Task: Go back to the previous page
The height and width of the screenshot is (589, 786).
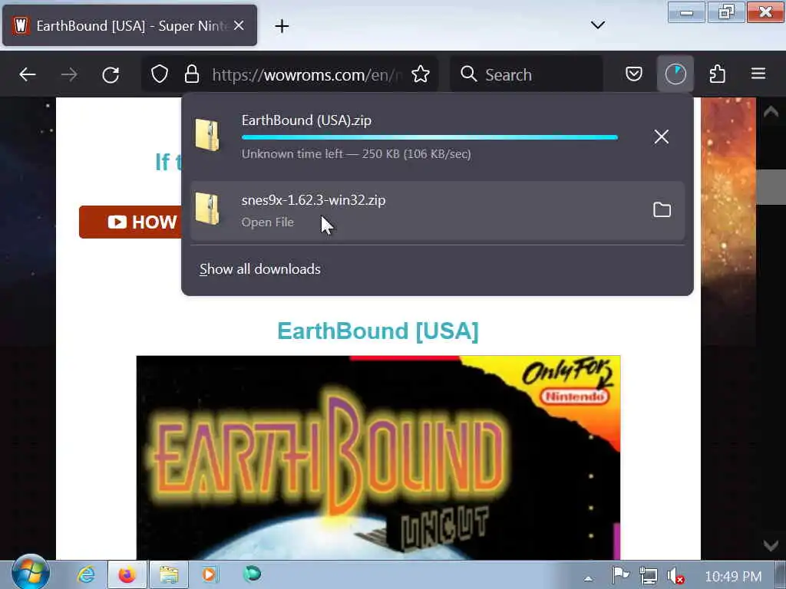Action: [x=28, y=74]
